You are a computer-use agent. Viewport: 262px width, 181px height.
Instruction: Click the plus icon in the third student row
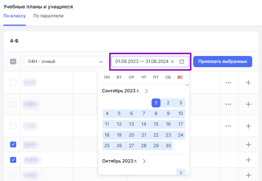pos(248,126)
